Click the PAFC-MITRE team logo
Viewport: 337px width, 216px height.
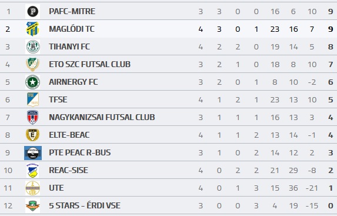[x=33, y=11]
